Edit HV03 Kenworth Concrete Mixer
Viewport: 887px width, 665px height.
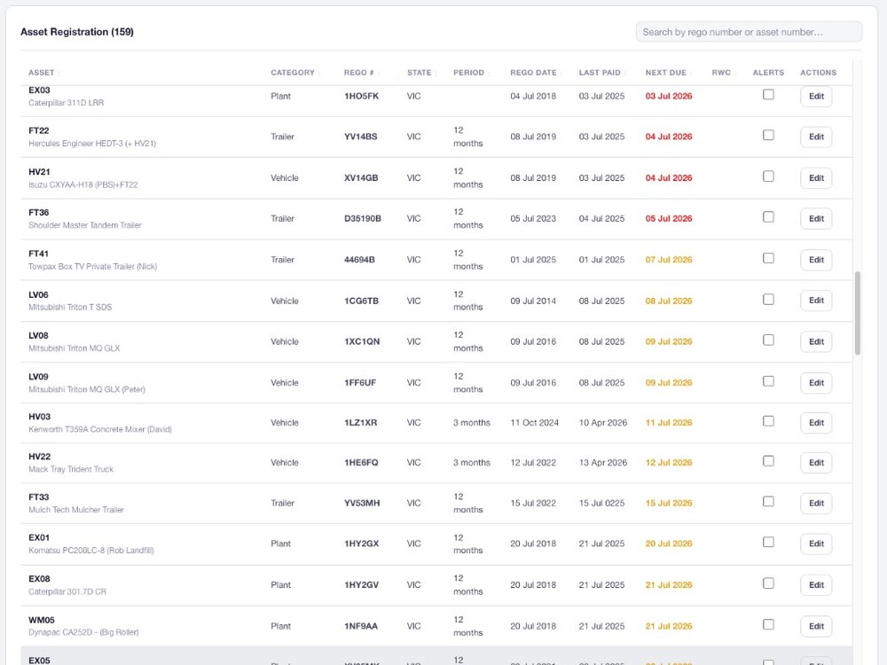tap(816, 423)
